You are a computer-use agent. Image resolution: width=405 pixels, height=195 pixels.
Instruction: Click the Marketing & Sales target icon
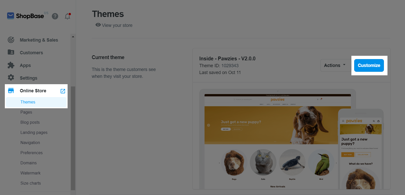coord(11,40)
